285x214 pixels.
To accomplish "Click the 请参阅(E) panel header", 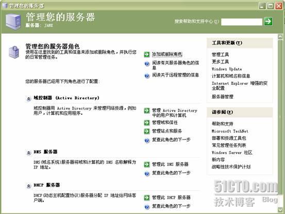I will coord(240,112).
